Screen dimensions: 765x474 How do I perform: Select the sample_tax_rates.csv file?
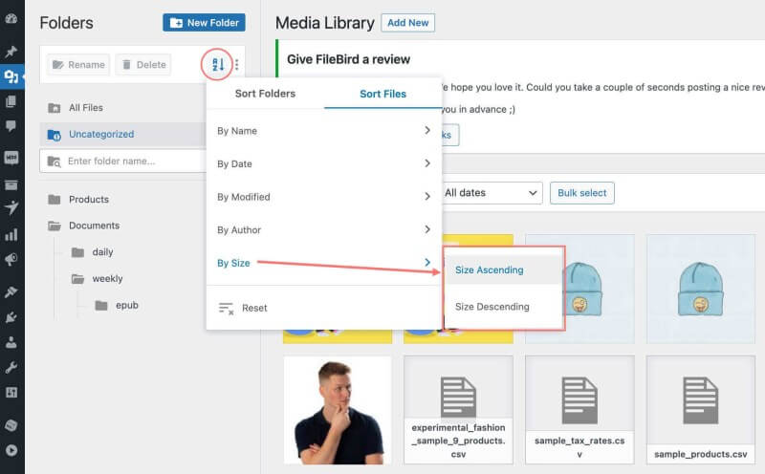(579, 410)
